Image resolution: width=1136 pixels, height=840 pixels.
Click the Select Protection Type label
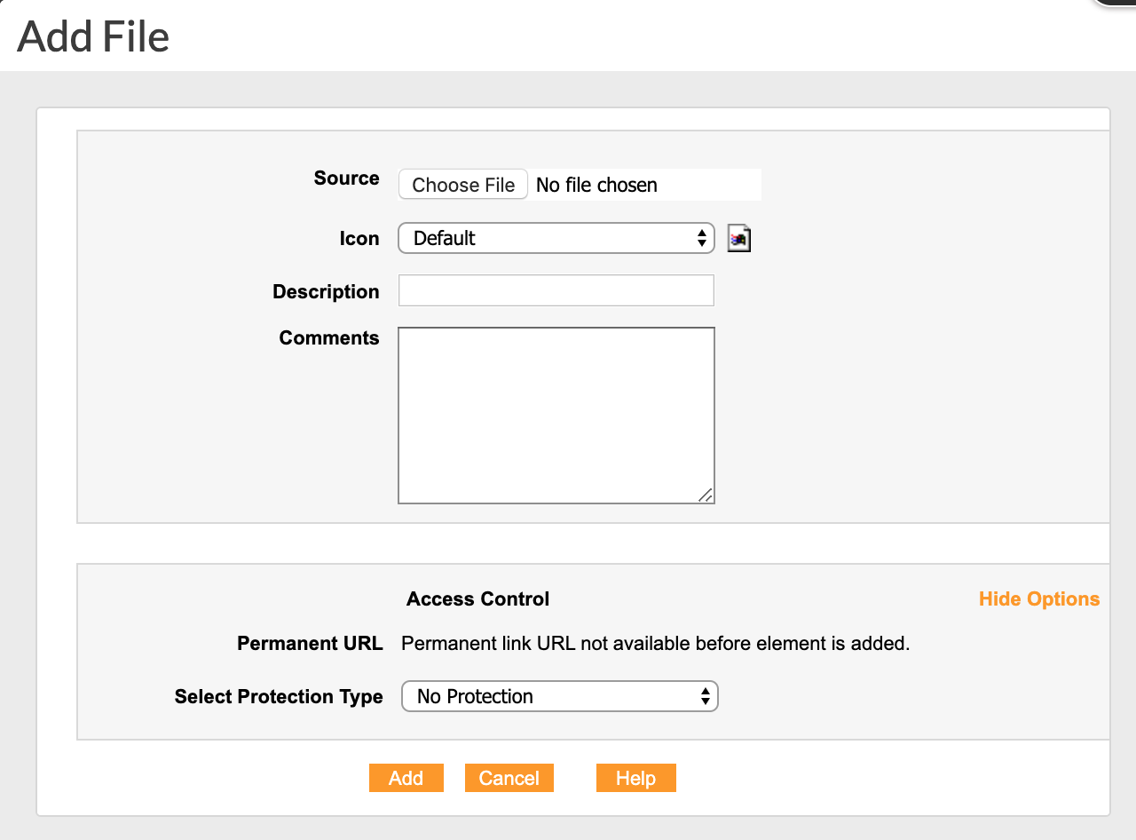279,697
